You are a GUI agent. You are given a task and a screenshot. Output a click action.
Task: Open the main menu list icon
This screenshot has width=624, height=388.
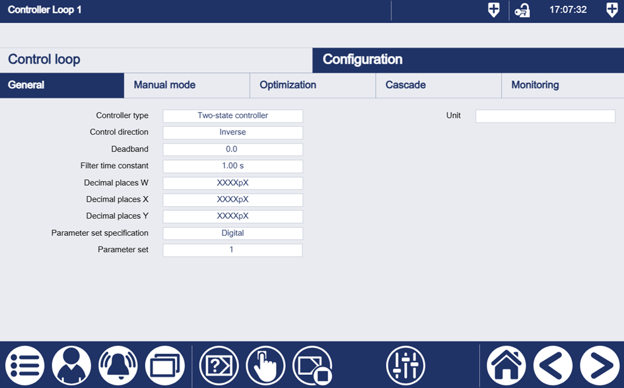25,366
